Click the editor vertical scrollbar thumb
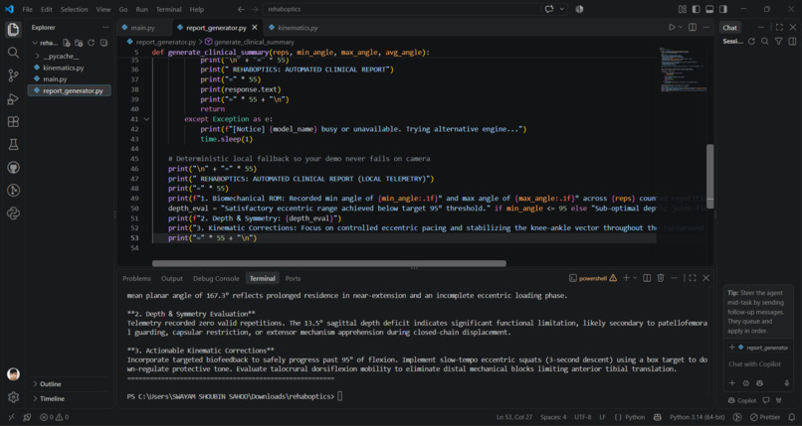This screenshot has width=802, height=426. click(x=709, y=176)
